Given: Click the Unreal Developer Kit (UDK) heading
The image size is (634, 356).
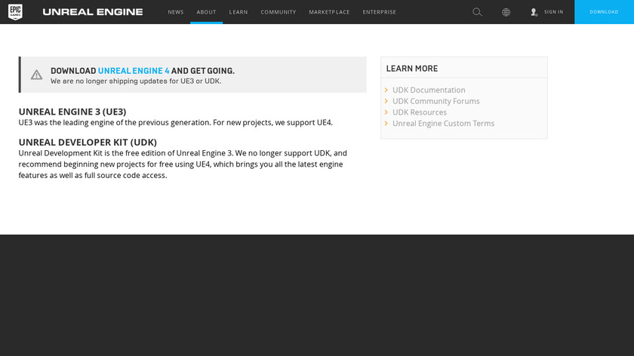Looking at the screenshot, I should coord(88,143).
